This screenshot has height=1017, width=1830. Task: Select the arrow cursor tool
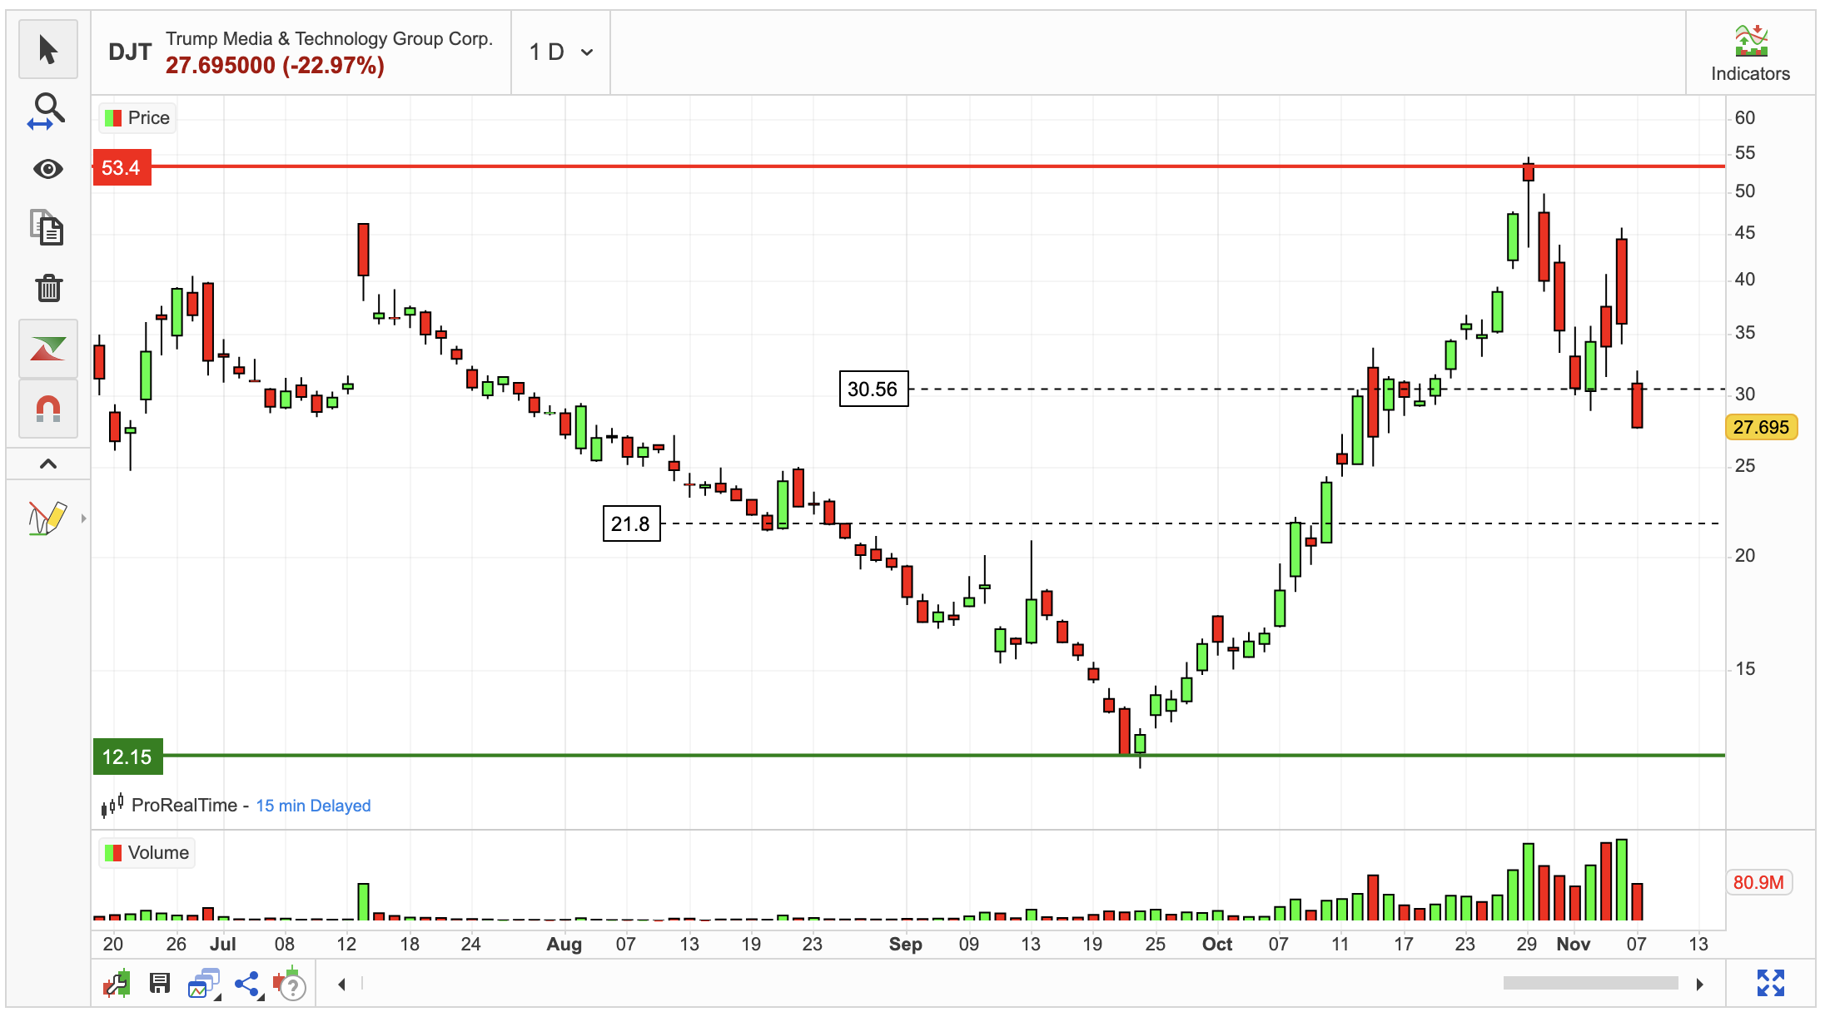click(48, 50)
